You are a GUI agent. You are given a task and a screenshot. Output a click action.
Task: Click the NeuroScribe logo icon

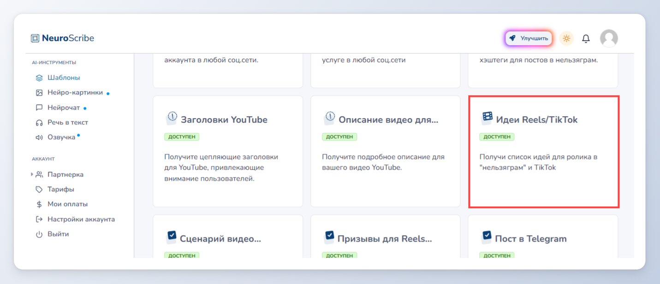(35, 38)
